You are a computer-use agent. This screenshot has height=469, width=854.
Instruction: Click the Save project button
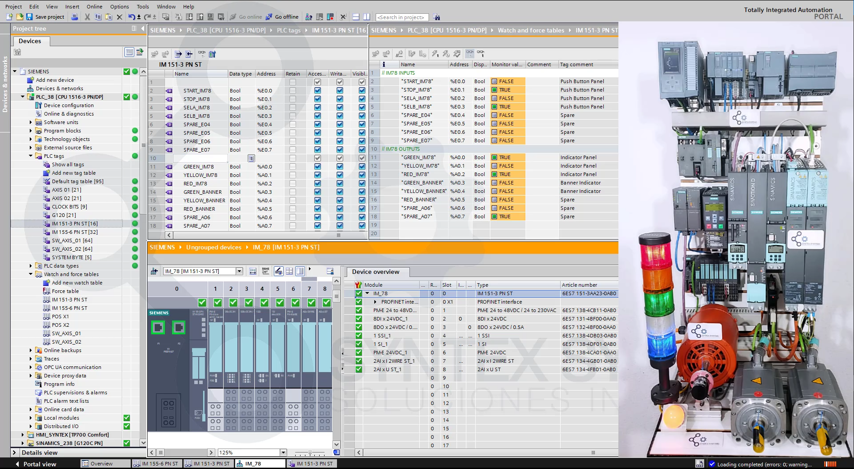pos(45,17)
